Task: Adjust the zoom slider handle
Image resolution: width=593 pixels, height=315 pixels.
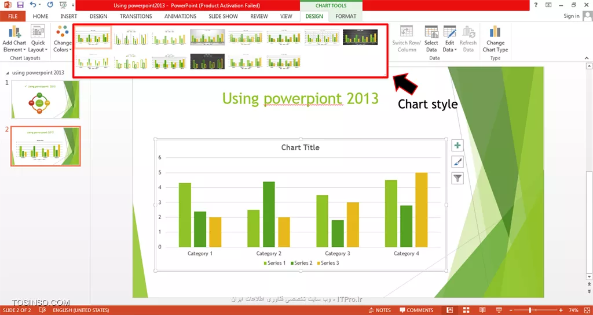Action: point(530,310)
